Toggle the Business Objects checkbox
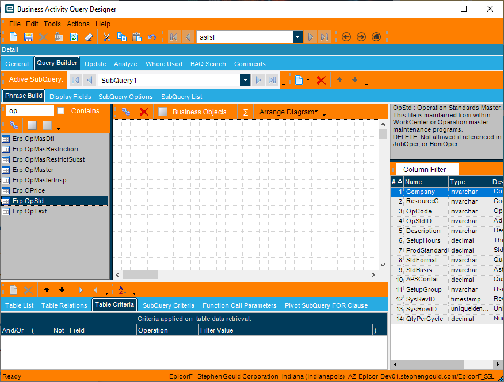The image size is (504, 382). [x=163, y=112]
